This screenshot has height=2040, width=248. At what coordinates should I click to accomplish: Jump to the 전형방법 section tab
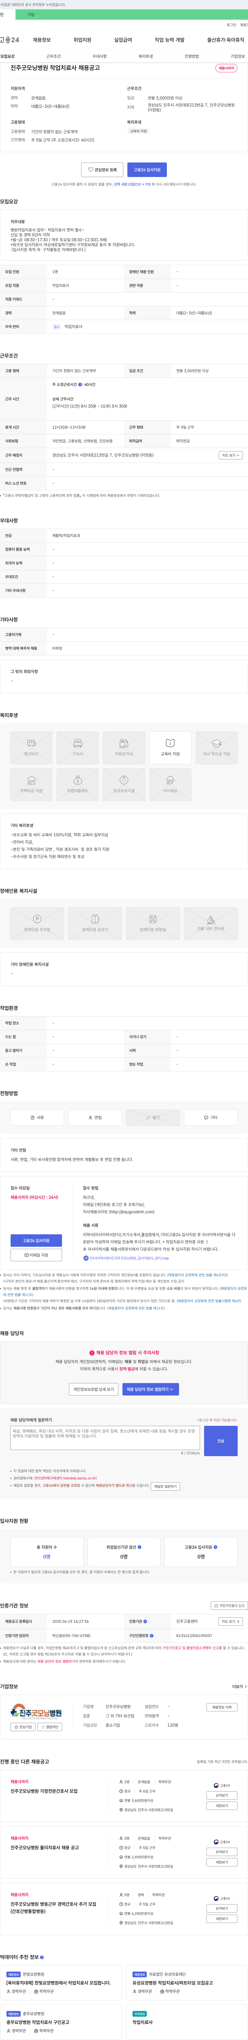(x=192, y=56)
